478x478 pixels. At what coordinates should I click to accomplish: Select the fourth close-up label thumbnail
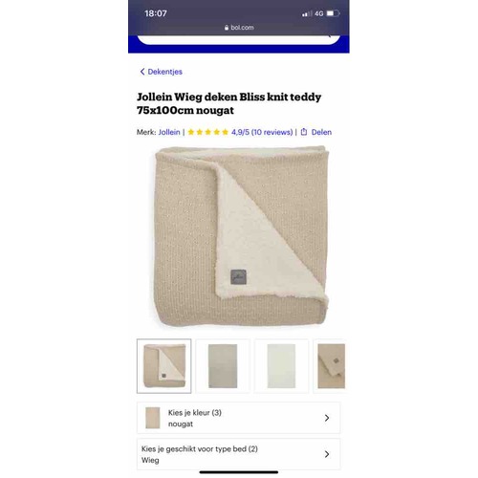click(x=330, y=366)
